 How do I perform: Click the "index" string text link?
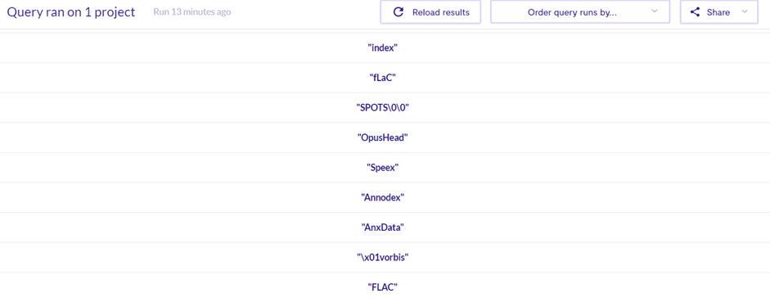[x=382, y=47]
